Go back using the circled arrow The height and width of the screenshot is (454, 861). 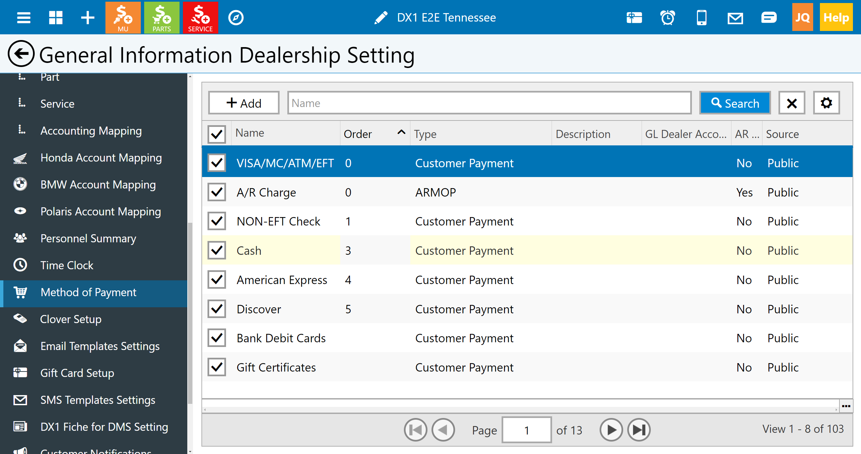click(x=21, y=54)
